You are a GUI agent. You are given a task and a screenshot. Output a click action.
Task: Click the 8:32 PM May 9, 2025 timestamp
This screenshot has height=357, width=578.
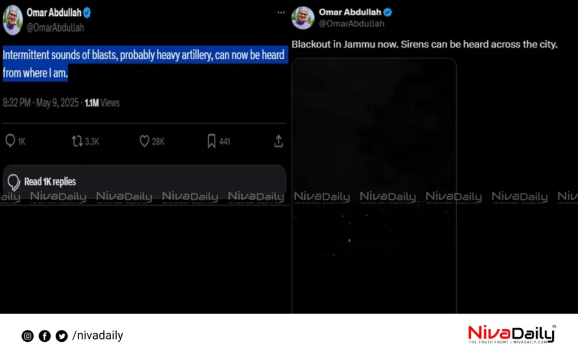tap(41, 103)
